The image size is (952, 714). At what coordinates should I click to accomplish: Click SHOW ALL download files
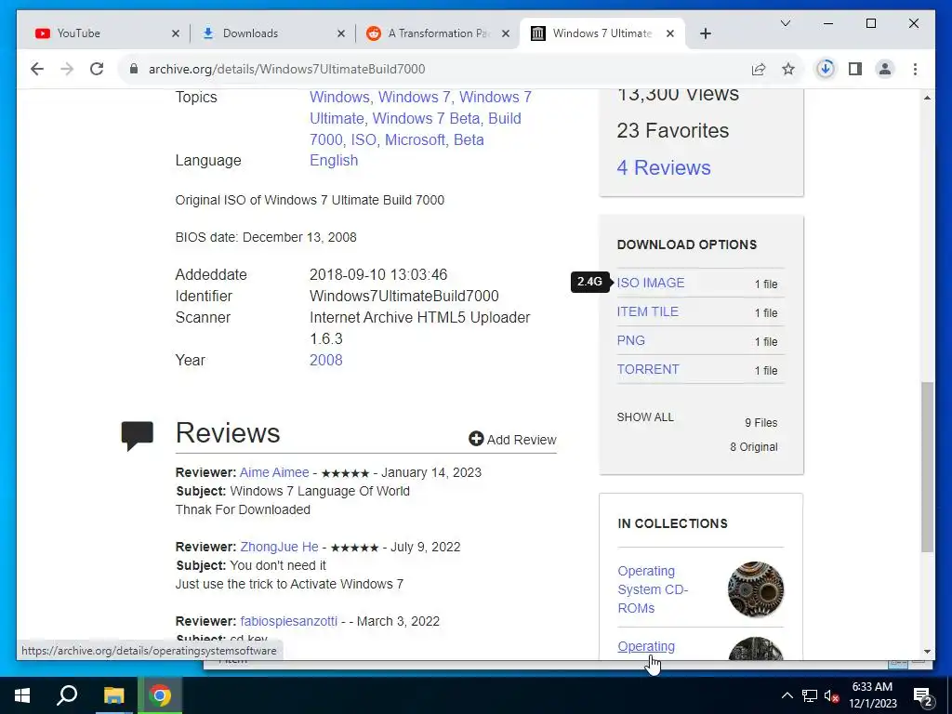pyautogui.click(x=645, y=417)
